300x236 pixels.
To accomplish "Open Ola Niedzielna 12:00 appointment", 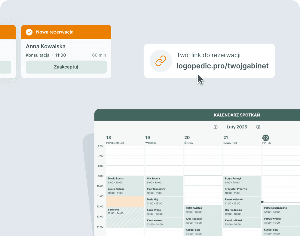I will click(x=242, y=212).
